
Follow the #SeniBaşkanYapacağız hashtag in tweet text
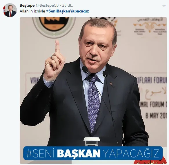pos(68,11)
